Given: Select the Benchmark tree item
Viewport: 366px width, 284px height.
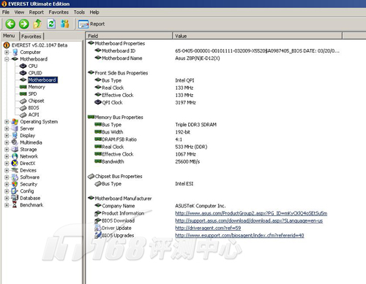Looking at the screenshot, I should click(x=31, y=205).
